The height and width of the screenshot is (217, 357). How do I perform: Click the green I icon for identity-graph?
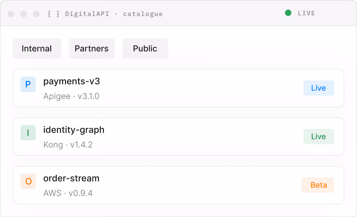click(x=28, y=133)
